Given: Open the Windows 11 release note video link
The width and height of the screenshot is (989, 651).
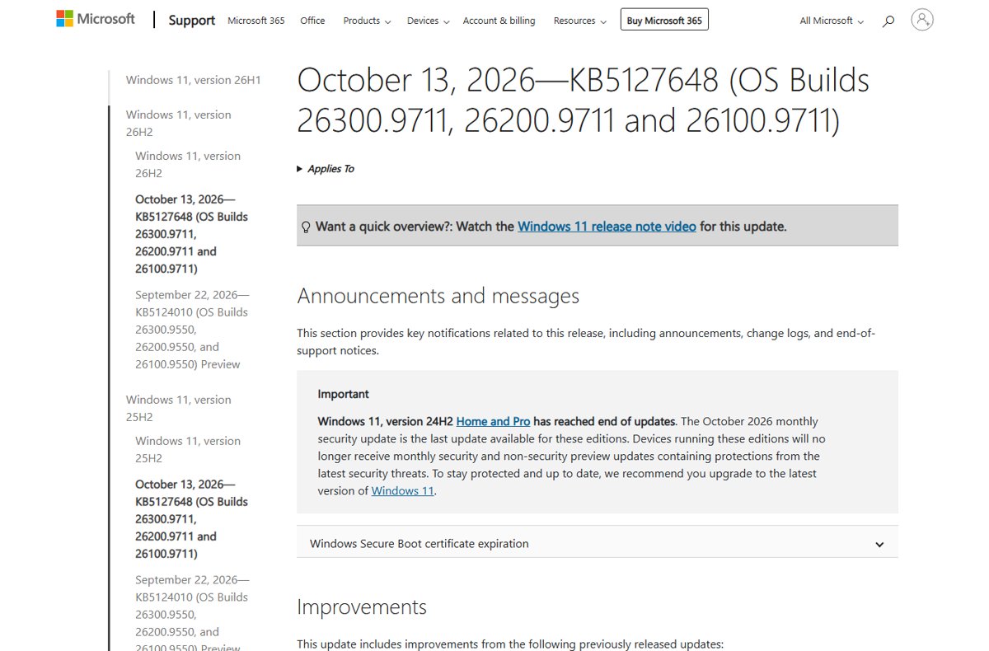Looking at the screenshot, I should pyautogui.click(x=607, y=226).
